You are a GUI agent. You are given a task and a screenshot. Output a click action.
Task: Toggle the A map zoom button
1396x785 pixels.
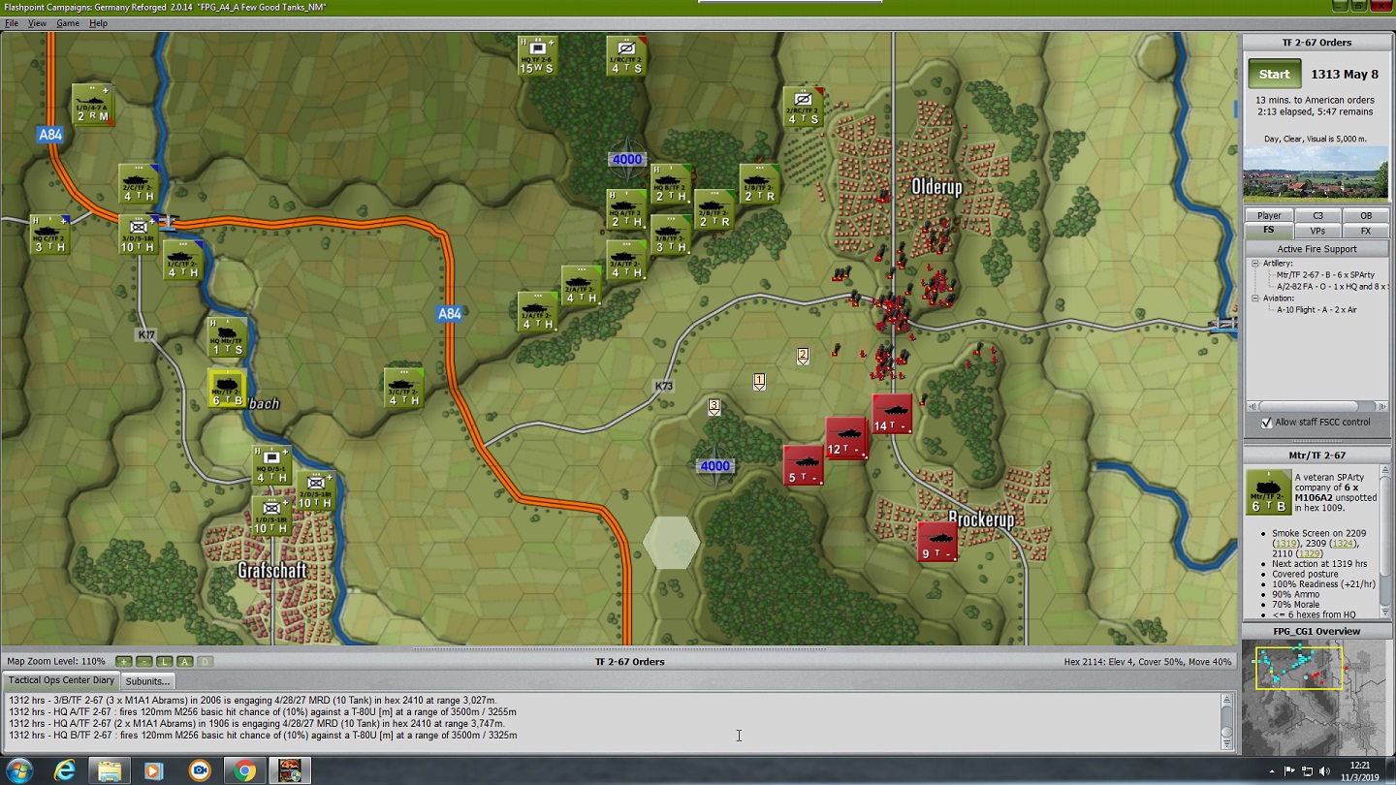(x=185, y=662)
